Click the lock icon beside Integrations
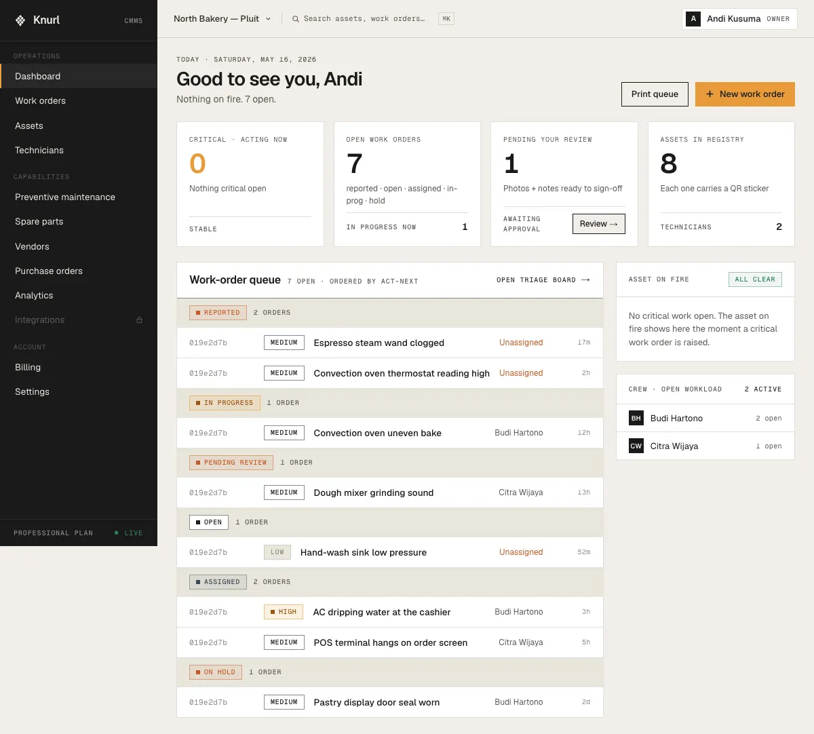 click(139, 320)
